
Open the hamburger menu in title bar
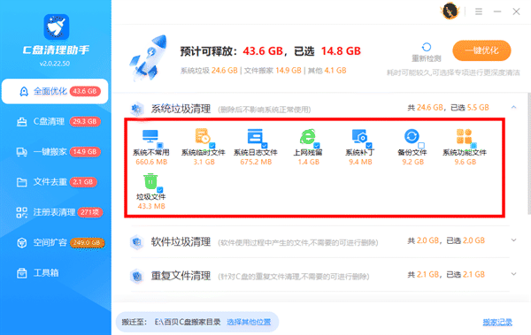click(x=479, y=11)
